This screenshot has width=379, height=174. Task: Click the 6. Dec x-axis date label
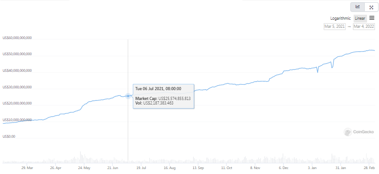284,168
